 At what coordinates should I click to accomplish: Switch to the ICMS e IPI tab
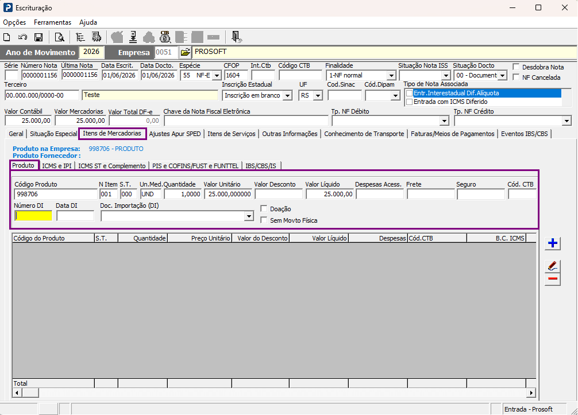[x=57, y=166]
